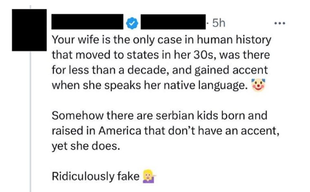Open the tweet via the 5h timestamp
310x192 pixels.
pos(218,23)
